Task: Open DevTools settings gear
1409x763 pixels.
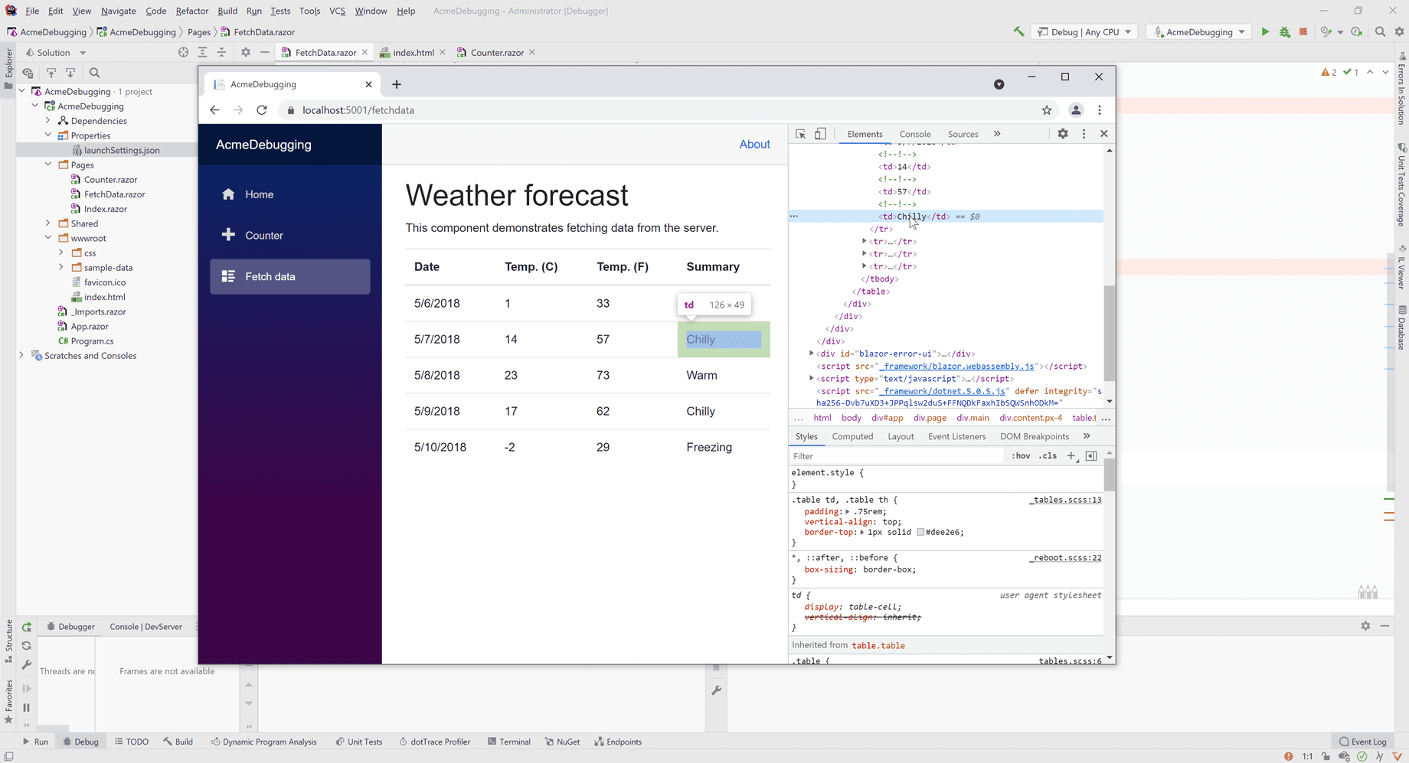Action: (x=1063, y=134)
